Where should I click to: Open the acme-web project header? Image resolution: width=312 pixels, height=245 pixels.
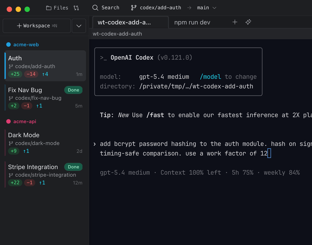click(26, 45)
